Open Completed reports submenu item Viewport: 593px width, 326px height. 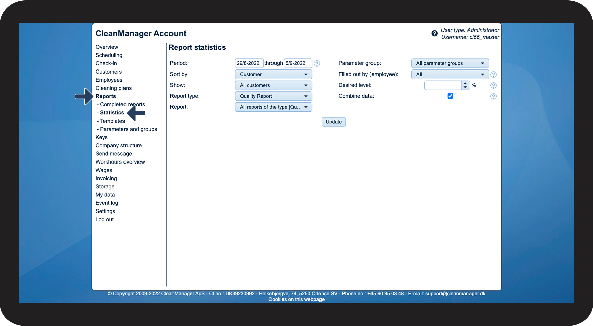tap(122, 105)
